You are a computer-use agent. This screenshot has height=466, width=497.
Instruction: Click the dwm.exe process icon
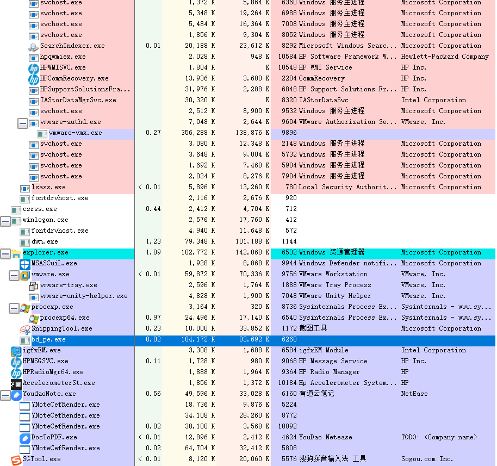24,243
